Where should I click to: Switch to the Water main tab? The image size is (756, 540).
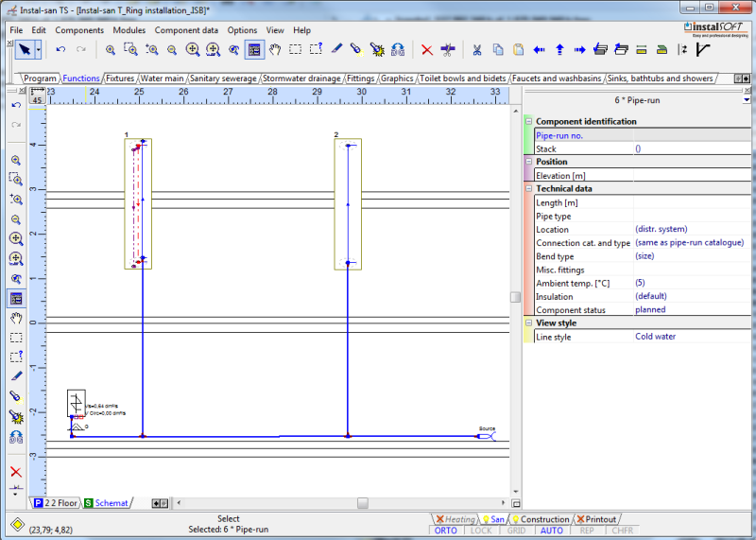pyautogui.click(x=162, y=78)
